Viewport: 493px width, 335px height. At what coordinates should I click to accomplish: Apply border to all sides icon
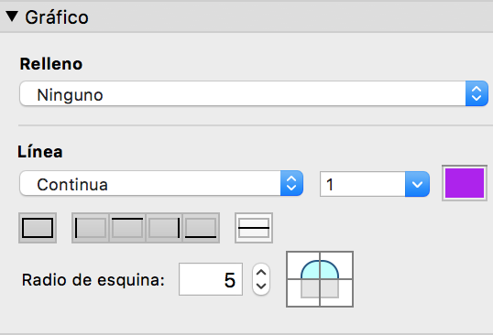click(38, 228)
